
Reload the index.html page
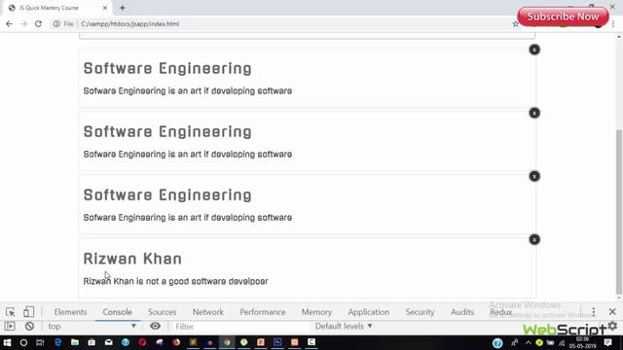(38, 23)
